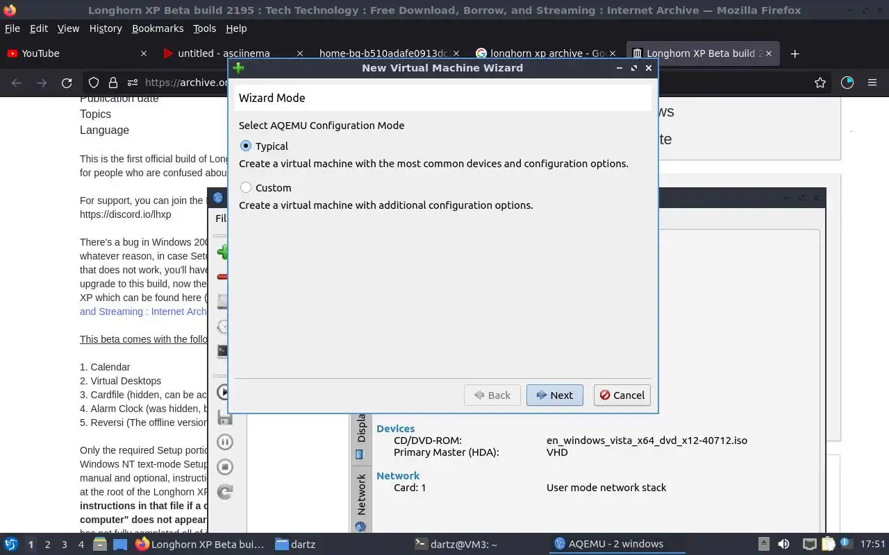The width and height of the screenshot is (889, 555).
Task: Open the Tools menu
Action: tap(204, 28)
